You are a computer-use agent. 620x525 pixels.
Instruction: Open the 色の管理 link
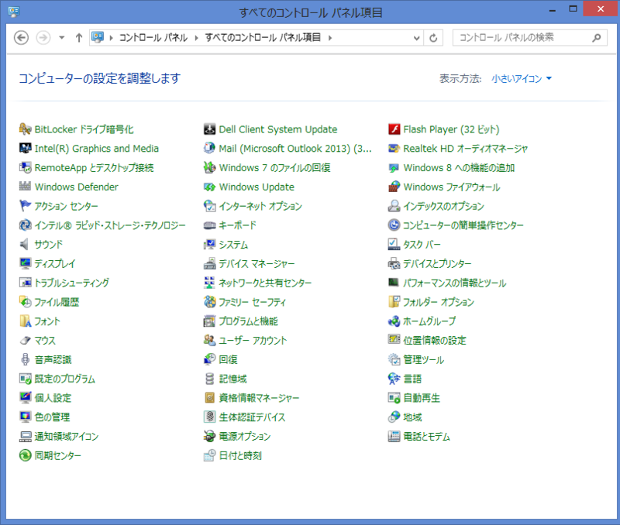[x=52, y=417]
